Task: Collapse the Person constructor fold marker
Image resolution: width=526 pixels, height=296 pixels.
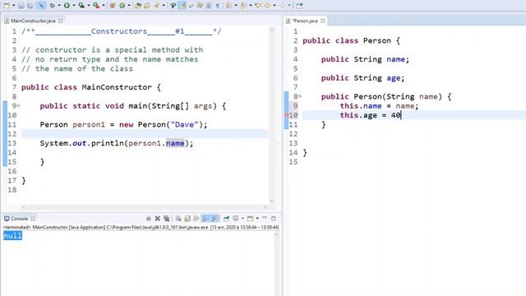Action: coord(300,96)
